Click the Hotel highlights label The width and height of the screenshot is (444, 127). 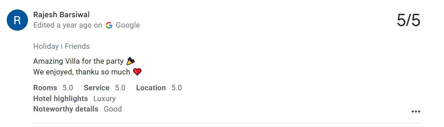60,99
